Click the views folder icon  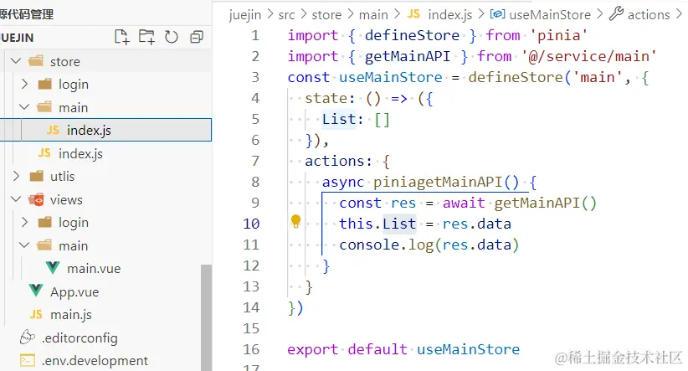(36, 199)
